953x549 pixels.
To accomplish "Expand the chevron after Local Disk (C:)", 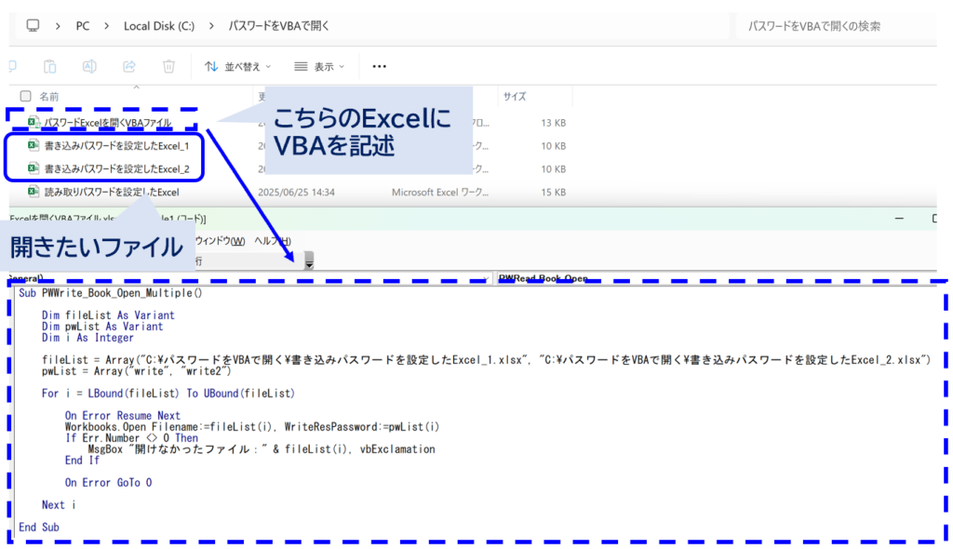I will [211, 26].
